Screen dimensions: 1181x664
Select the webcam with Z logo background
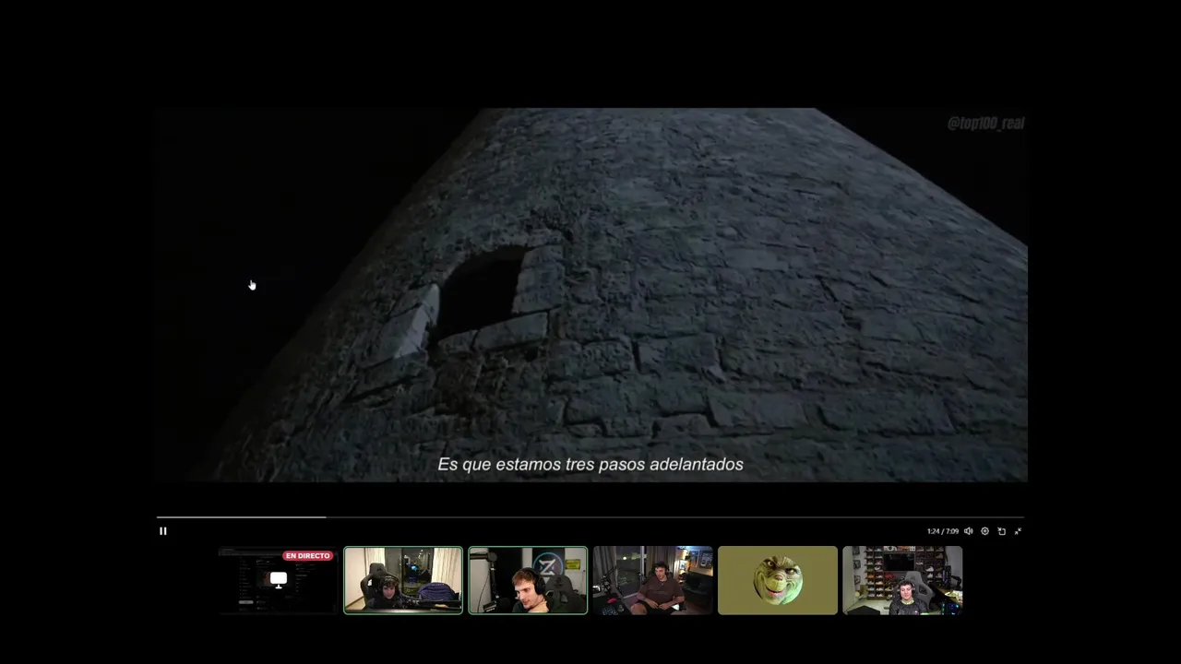(528, 580)
